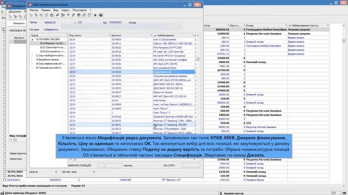Expand the 11 Інші необоротні tree node
Viewport: 348px width, 195px height.
pos(33,55)
